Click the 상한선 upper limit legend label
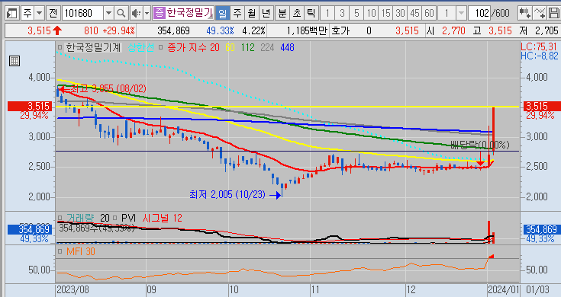 (141, 47)
